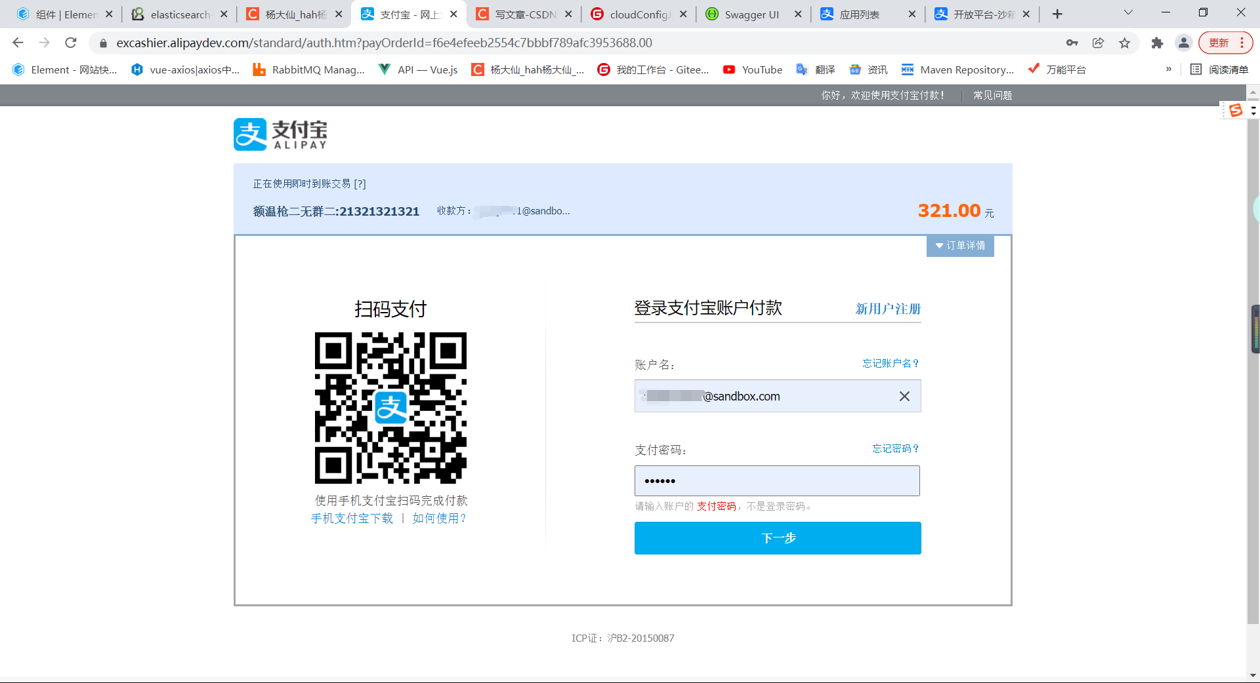Open the API — Vue.js bookmark

pyautogui.click(x=418, y=69)
